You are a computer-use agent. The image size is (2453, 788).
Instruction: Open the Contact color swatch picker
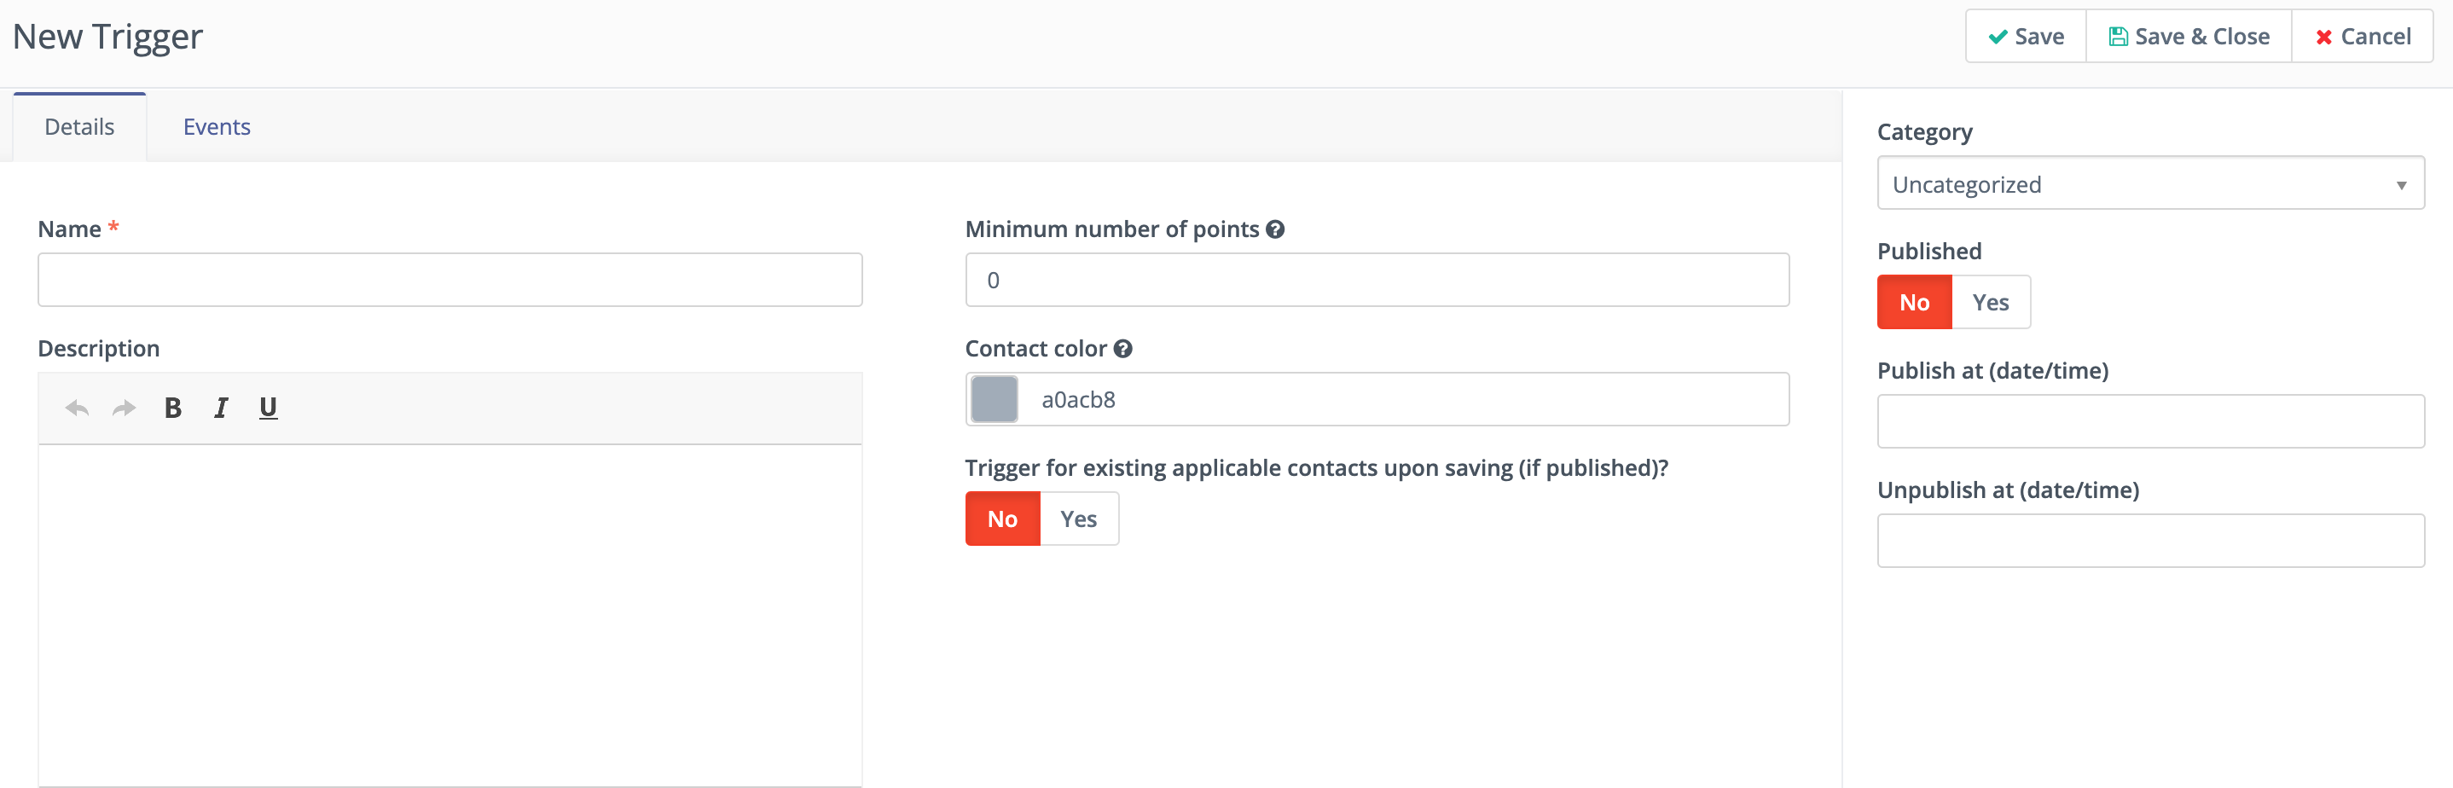995,400
